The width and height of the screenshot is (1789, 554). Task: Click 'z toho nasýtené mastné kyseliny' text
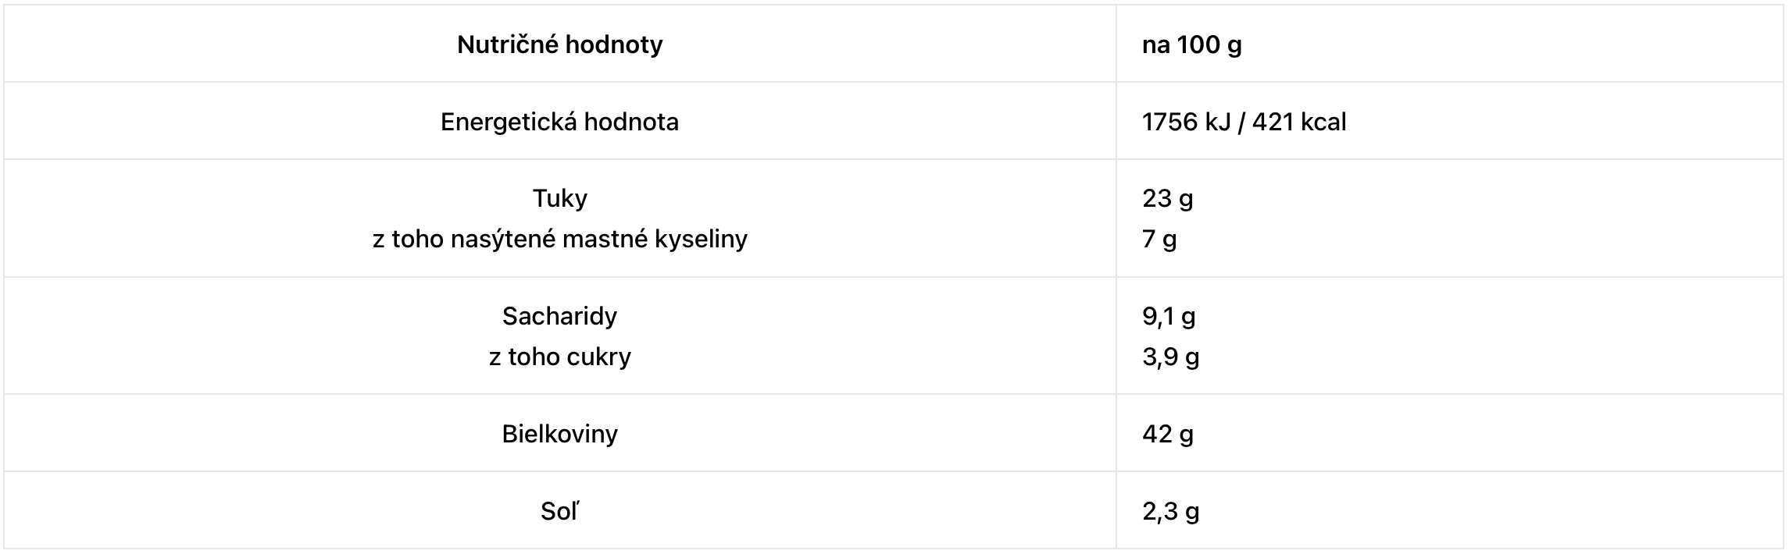pyautogui.click(x=559, y=239)
